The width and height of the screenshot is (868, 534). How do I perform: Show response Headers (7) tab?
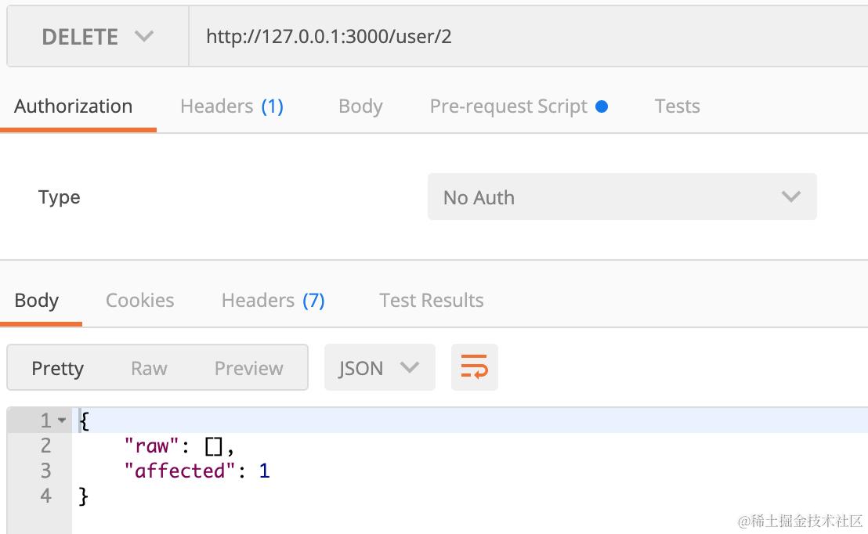coord(273,301)
